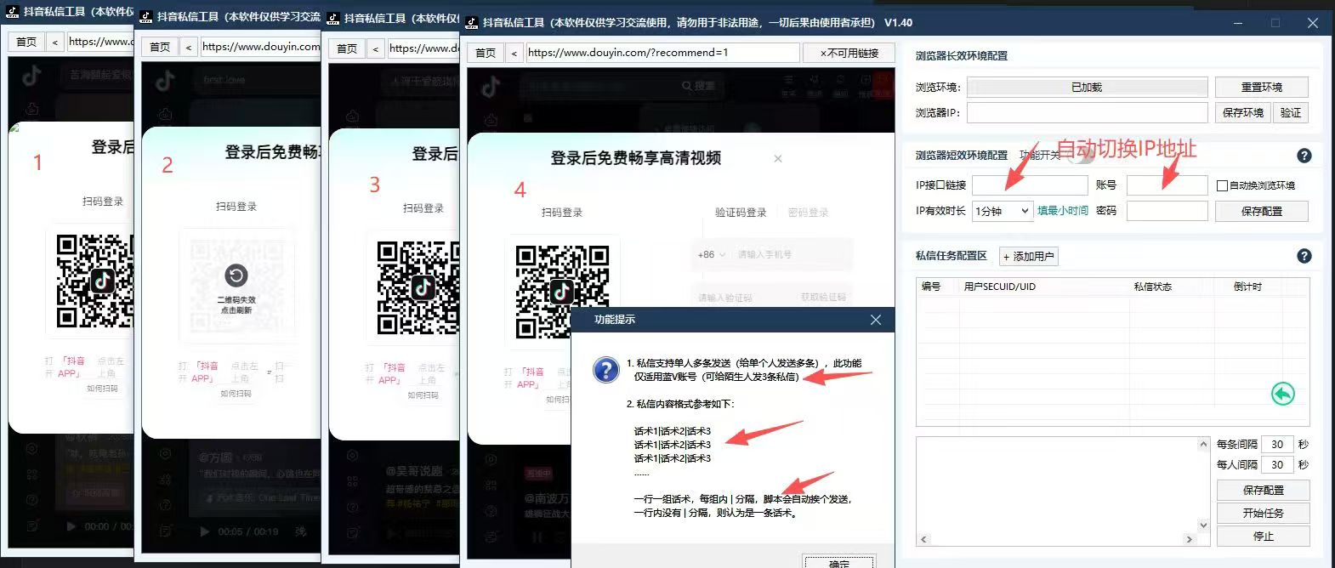Screen dimensions: 1335x568
Task: Click the 停止 button
Action: point(1263,537)
